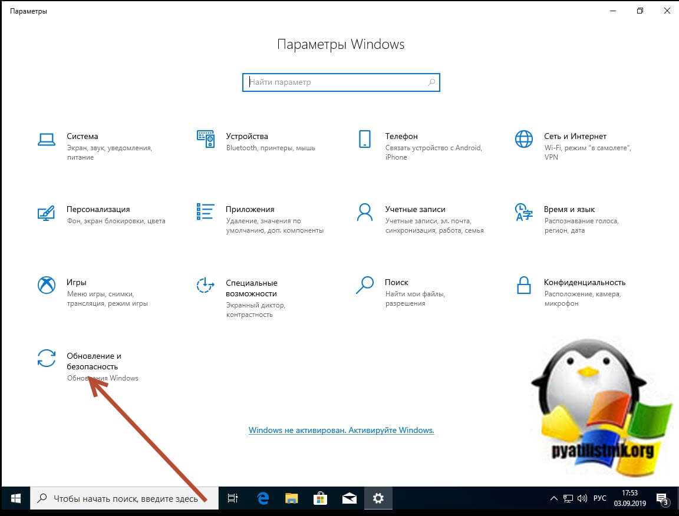Click the Поиск magnifier category icon
Image resolution: width=679 pixels, height=516 pixels.
[364, 285]
